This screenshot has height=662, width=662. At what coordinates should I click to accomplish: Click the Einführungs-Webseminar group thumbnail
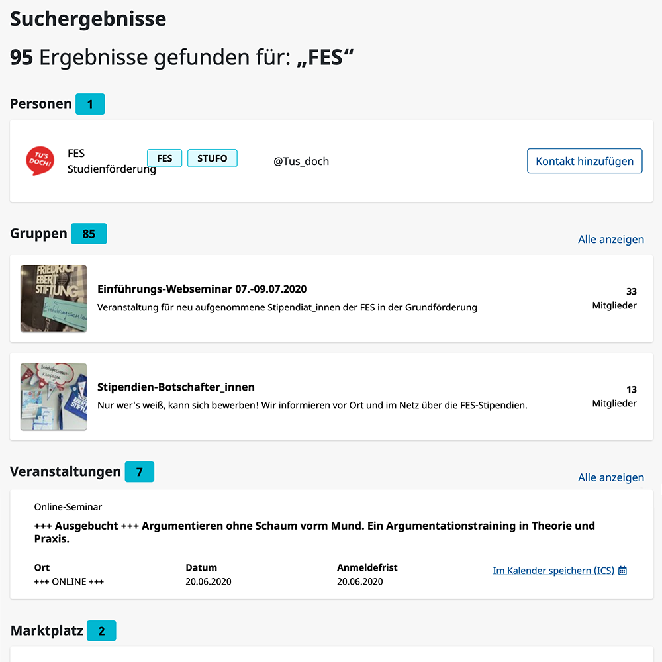pyautogui.click(x=54, y=298)
